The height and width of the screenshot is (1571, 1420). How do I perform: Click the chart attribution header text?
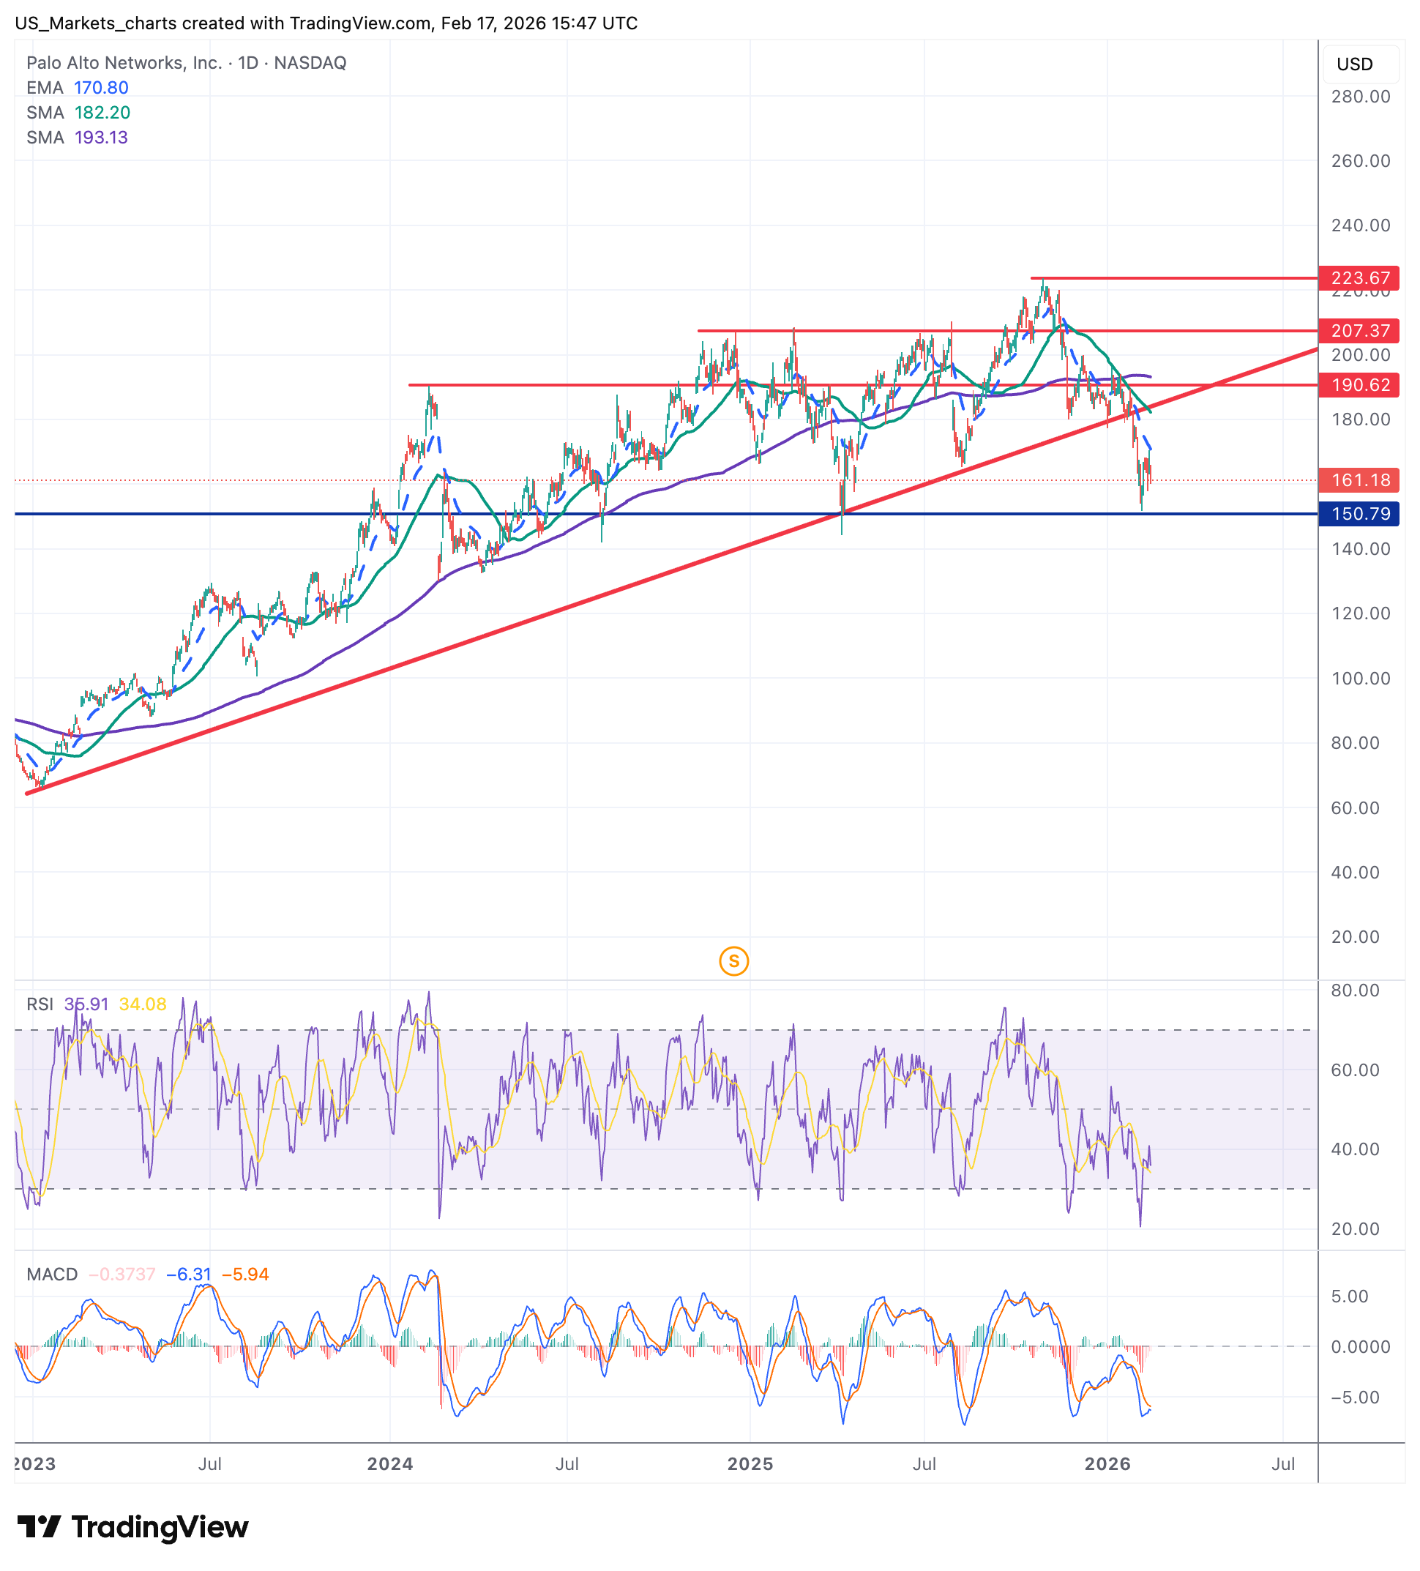(326, 23)
